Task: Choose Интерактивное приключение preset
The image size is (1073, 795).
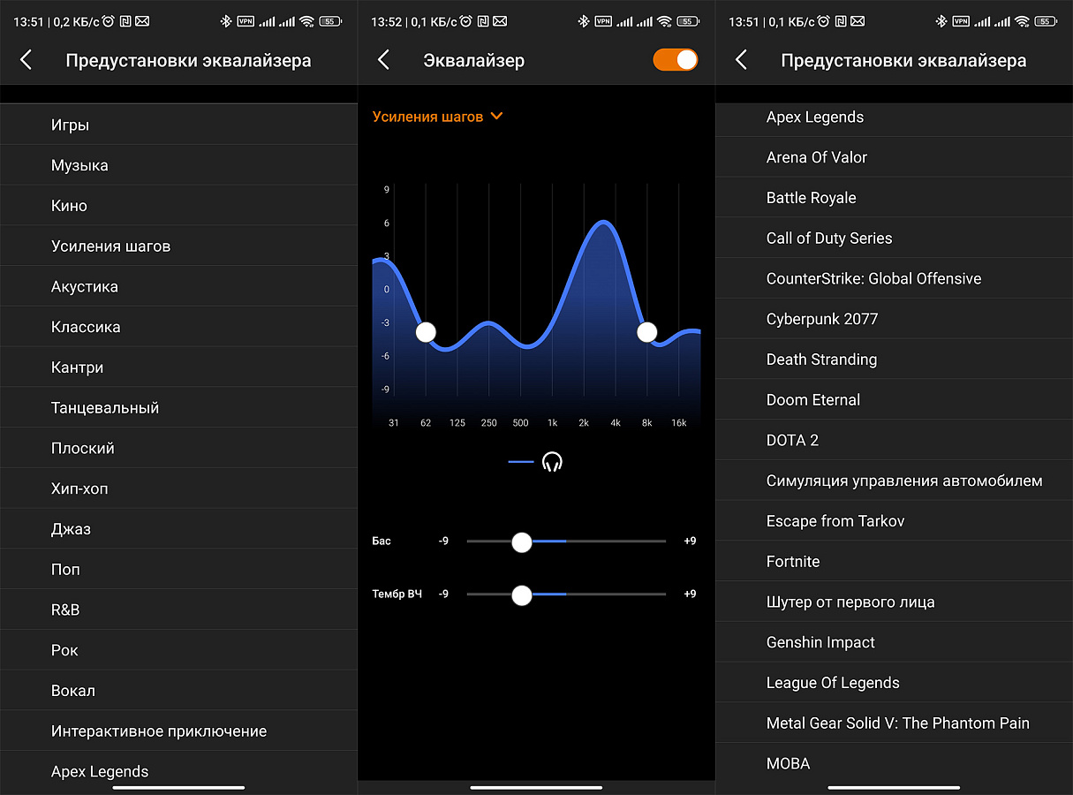Action: (178, 731)
